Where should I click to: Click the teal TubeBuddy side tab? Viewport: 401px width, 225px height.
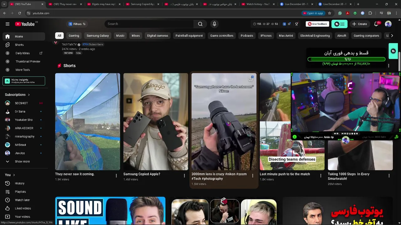click(x=393, y=51)
